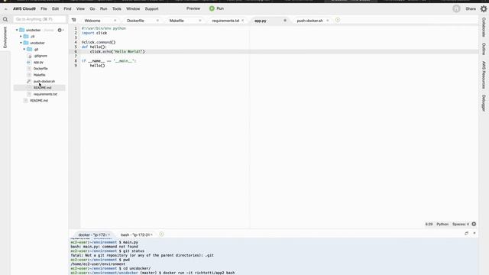
Task: Collapse the top-left menu bar arrow
Action: [5, 9]
